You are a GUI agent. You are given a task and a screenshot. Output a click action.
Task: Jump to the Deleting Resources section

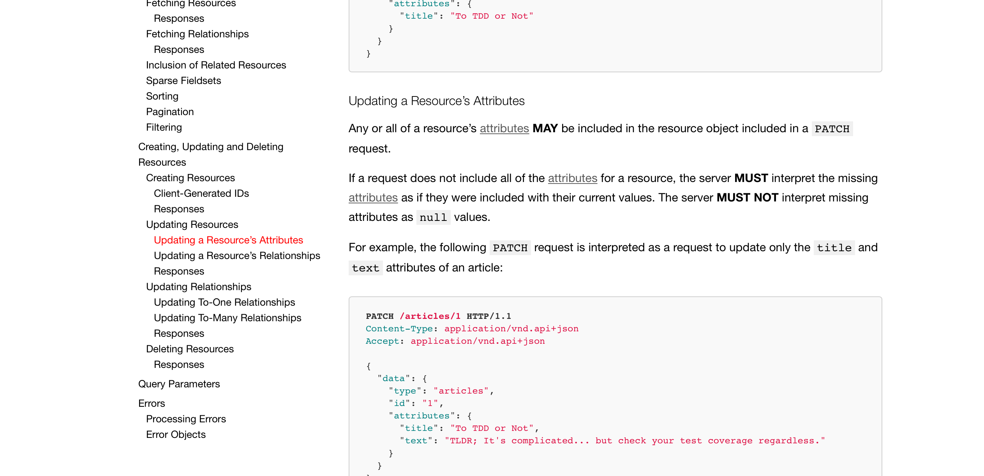190,349
